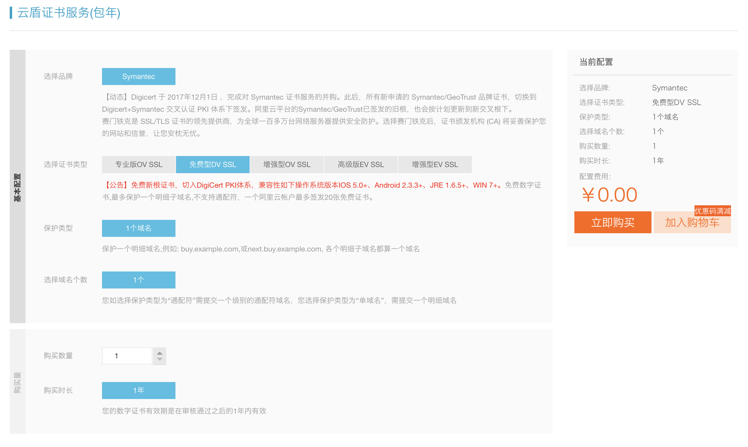Screen dimensions: 748x447
Task: Choose 1个 for domain count
Action: (x=138, y=280)
